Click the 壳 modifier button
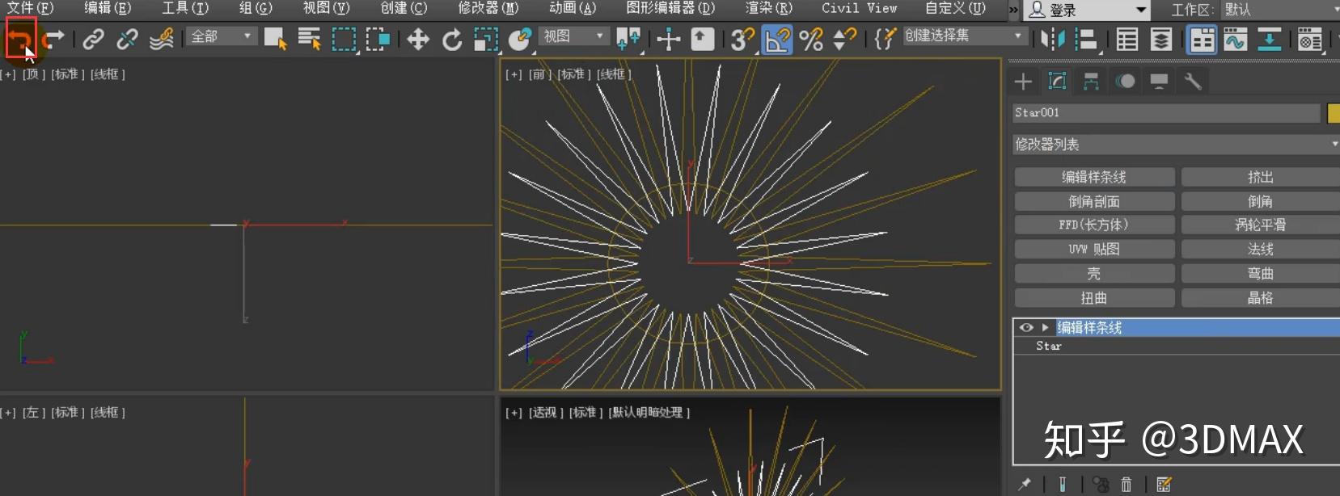This screenshot has height=496, width=1340. point(1094,274)
